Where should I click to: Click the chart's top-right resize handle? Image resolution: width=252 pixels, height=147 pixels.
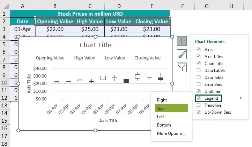[x=172, y=36]
